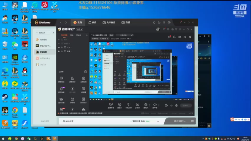Open the 虚拟形象 bear tool icon

61,100
